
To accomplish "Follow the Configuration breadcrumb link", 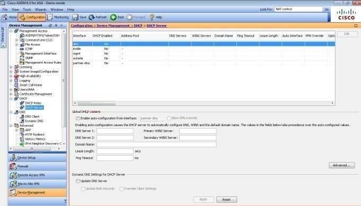I will point(82,26).
